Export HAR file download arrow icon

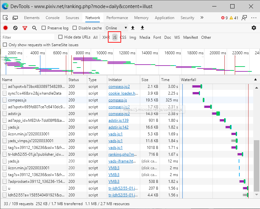point(142,28)
